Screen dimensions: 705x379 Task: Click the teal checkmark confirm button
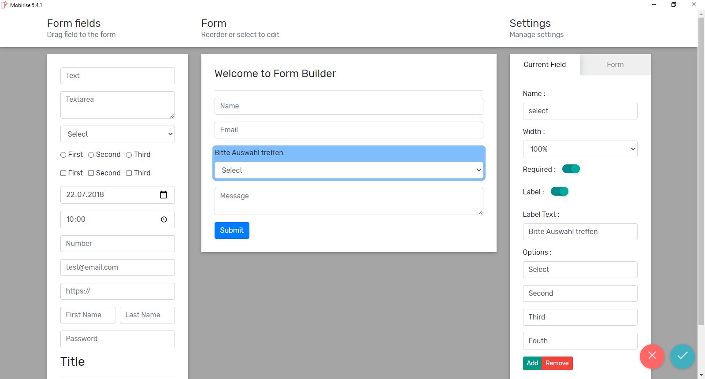(x=682, y=356)
